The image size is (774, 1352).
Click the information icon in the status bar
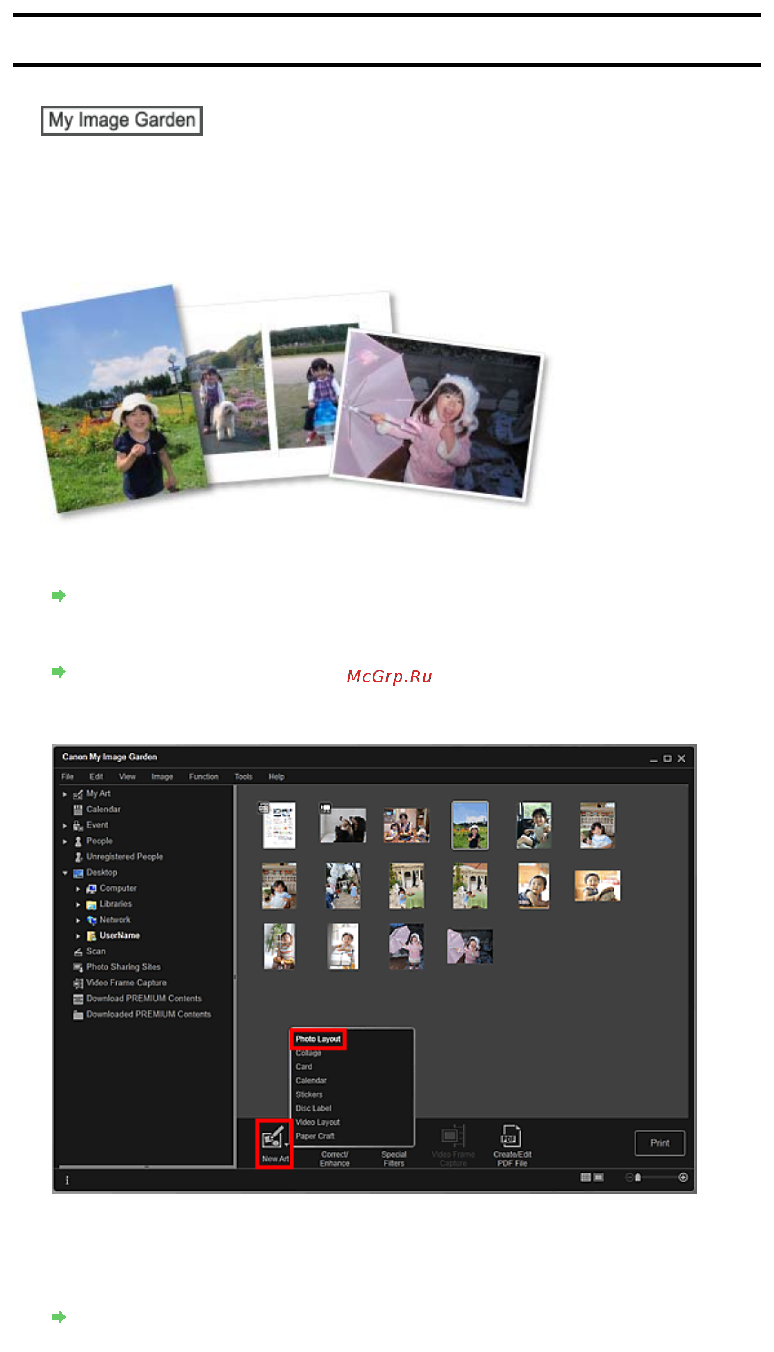(x=67, y=1181)
